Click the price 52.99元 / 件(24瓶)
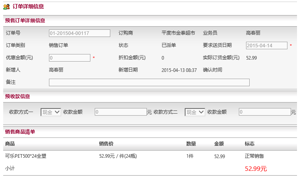 118,156
